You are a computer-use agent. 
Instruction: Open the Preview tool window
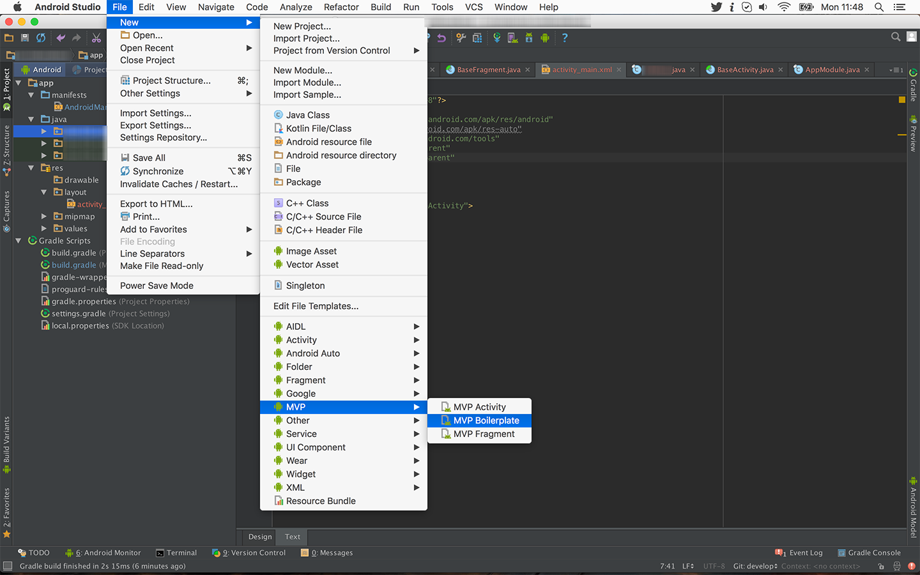913,133
